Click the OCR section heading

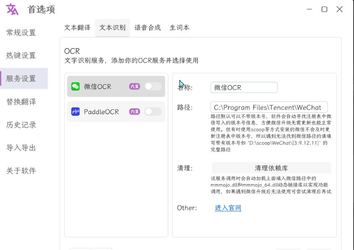pyautogui.click(x=72, y=51)
